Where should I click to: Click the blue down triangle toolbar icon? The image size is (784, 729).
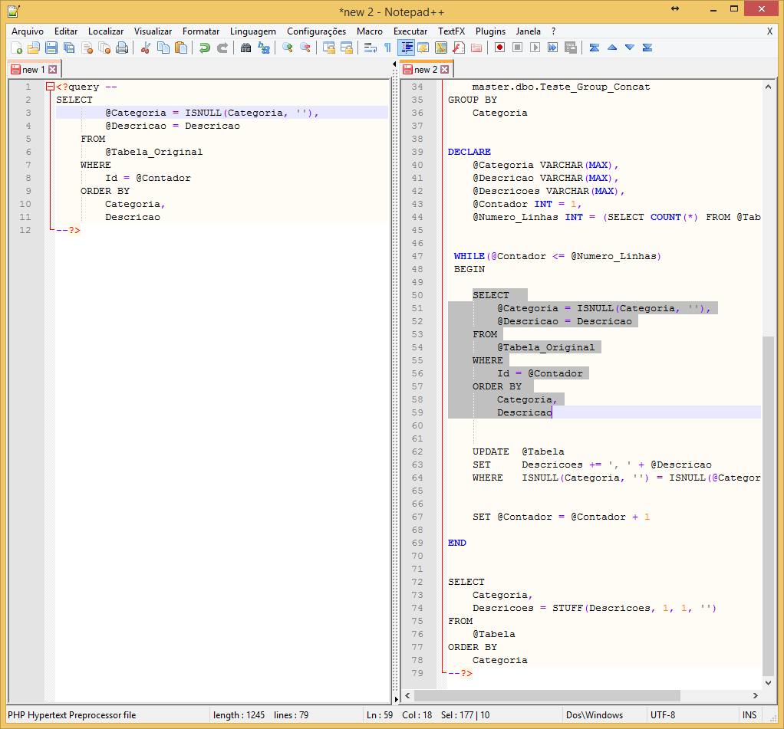pyautogui.click(x=630, y=48)
